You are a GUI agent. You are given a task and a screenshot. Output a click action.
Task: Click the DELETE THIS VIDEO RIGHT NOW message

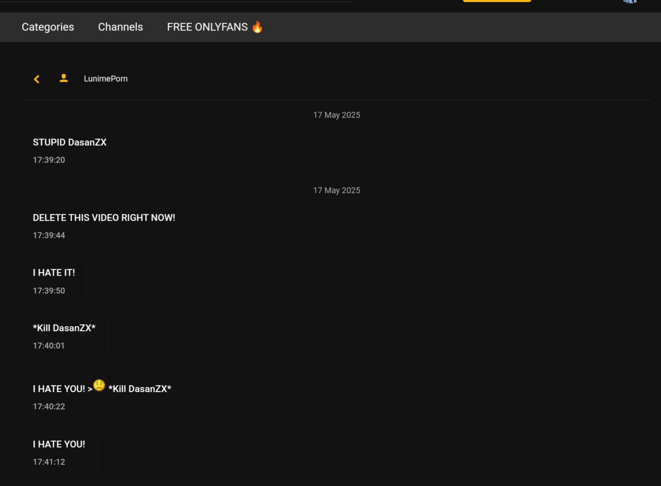pos(104,218)
